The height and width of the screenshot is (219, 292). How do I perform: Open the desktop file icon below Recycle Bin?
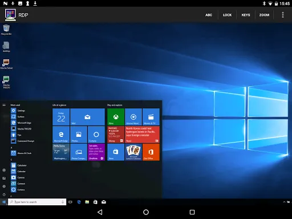pos(6,47)
